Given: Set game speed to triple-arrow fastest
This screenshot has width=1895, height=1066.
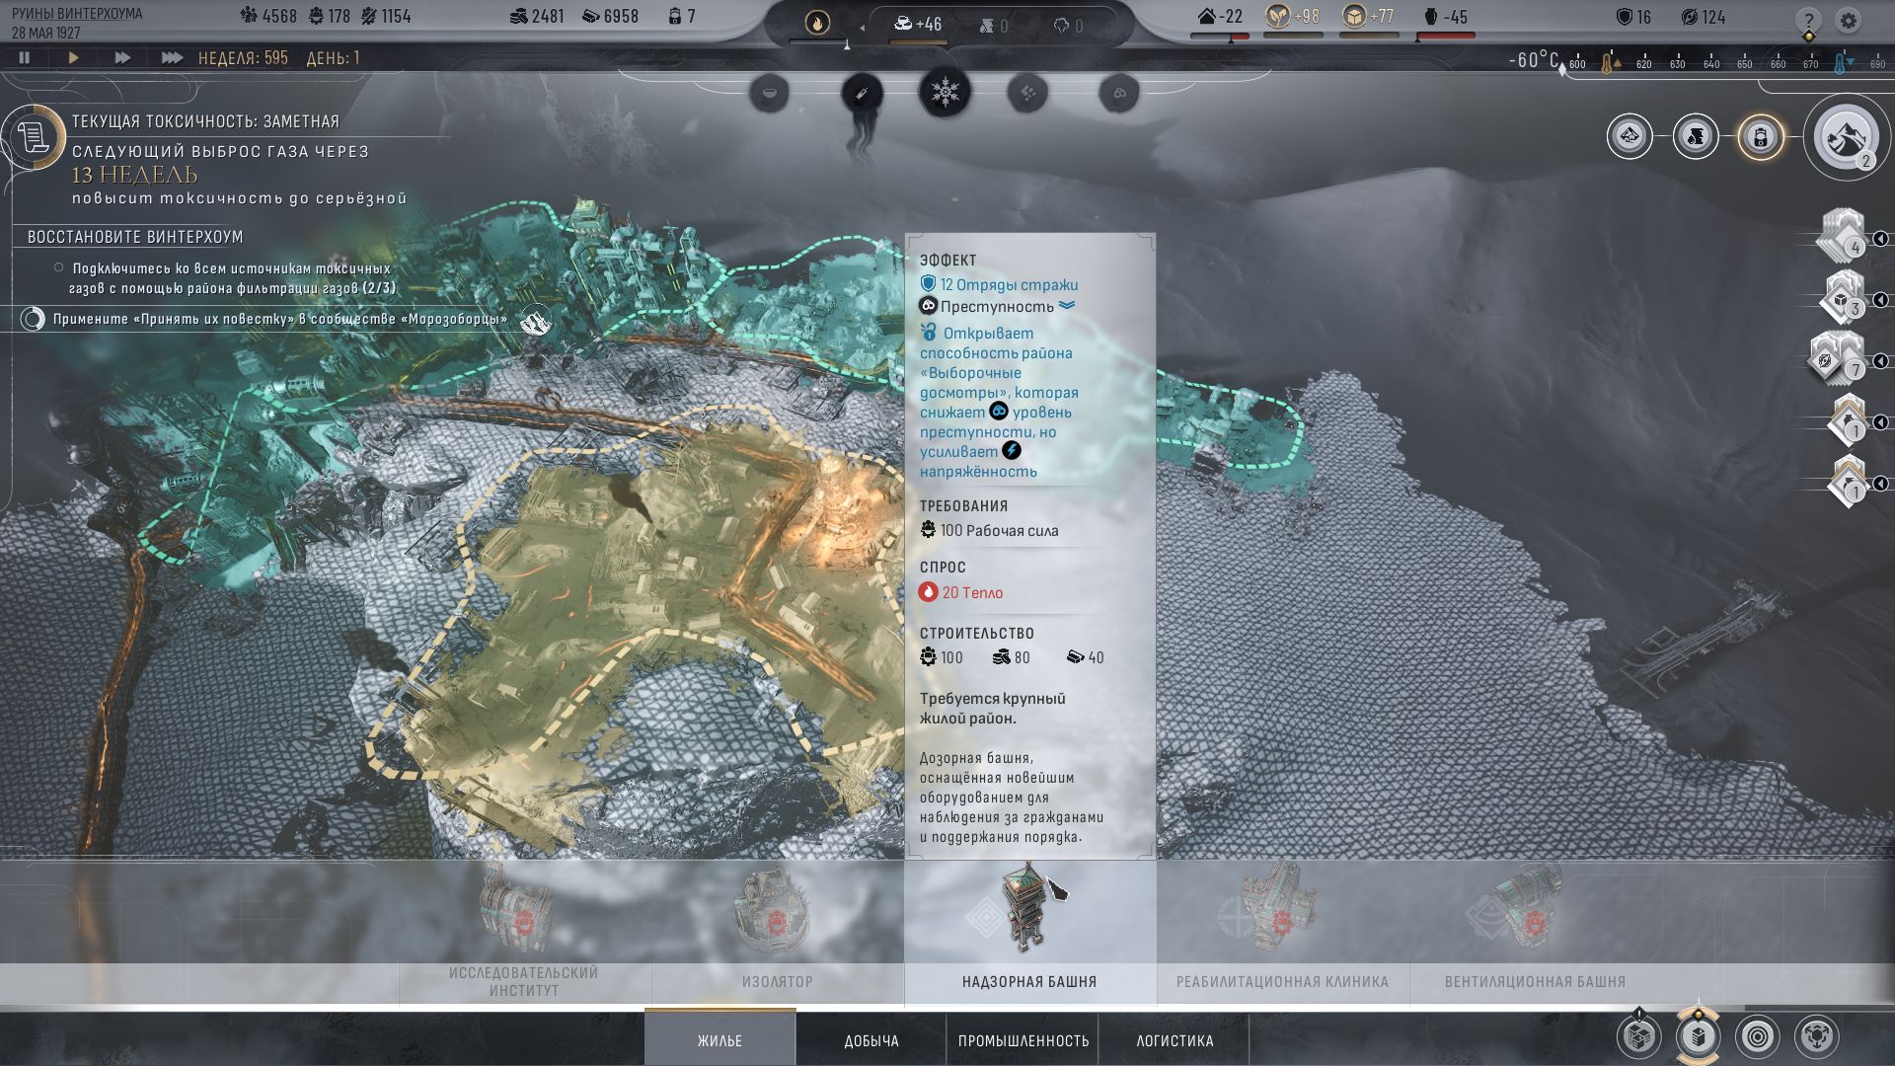Looking at the screenshot, I should (x=172, y=58).
